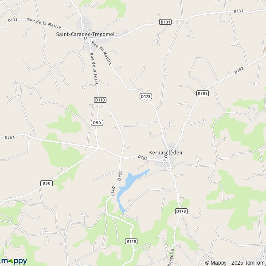
Task: Click the Rue de la Forêt label
Action: pos(94,69)
